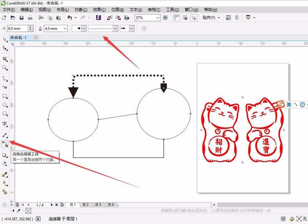Select the Rectangle tool

click(x=5, y=96)
